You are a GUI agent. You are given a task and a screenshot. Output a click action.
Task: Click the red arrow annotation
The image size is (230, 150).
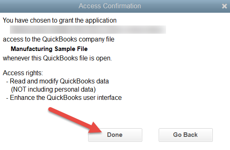coord(75,120)
